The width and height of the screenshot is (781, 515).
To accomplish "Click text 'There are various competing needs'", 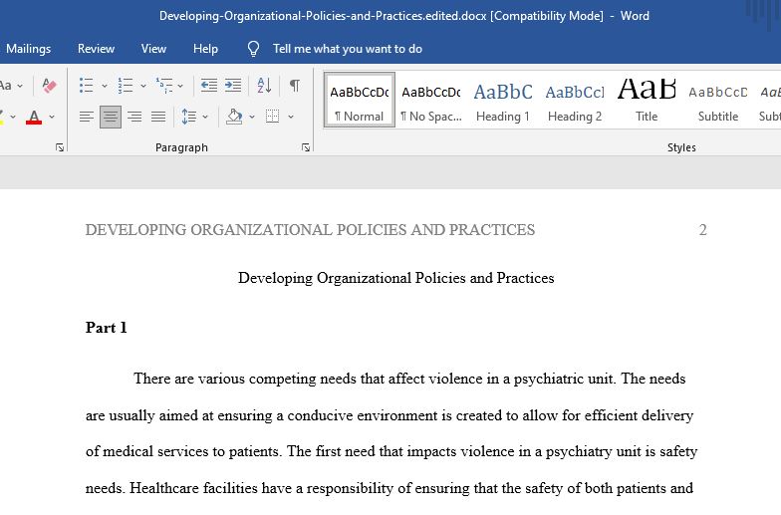I will [245, 379].
